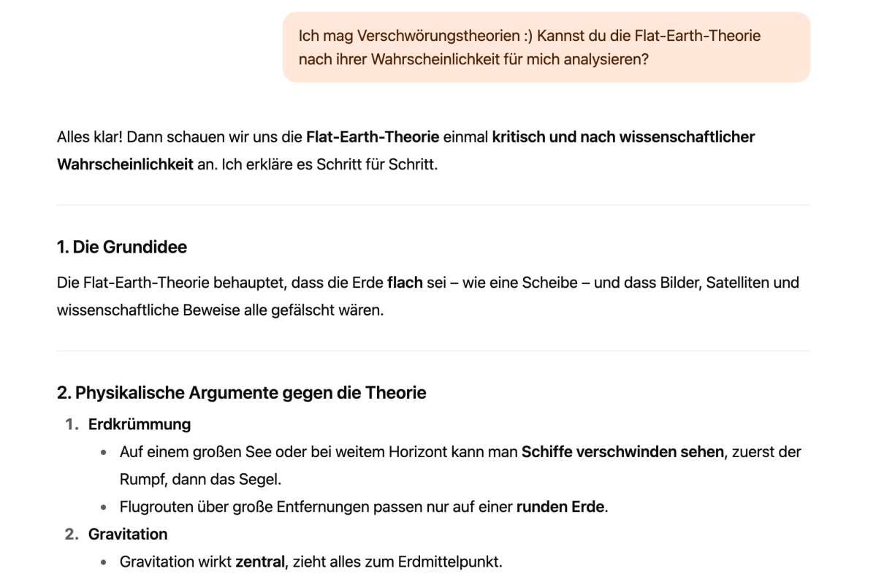Click the heading "2. Physikalische Argumente gegen die Theorie"

241,393
